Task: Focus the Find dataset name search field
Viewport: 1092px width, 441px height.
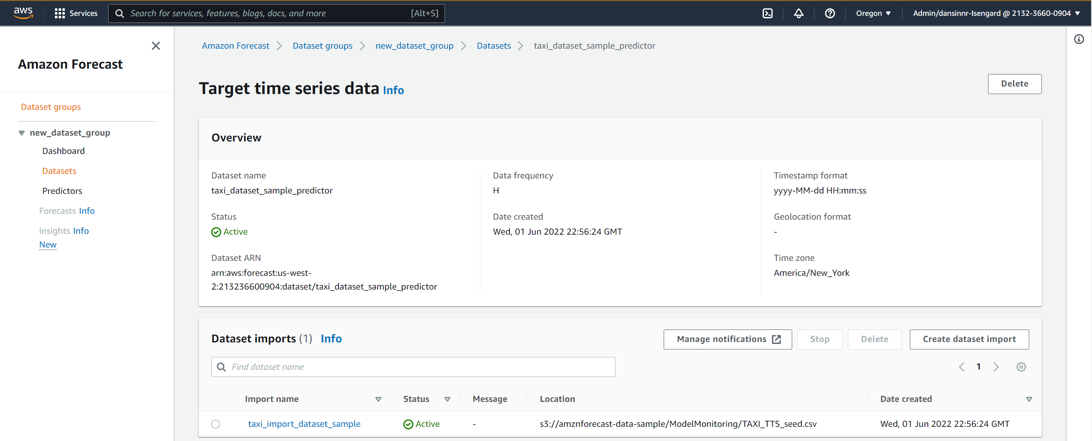Action: (413, 367)
